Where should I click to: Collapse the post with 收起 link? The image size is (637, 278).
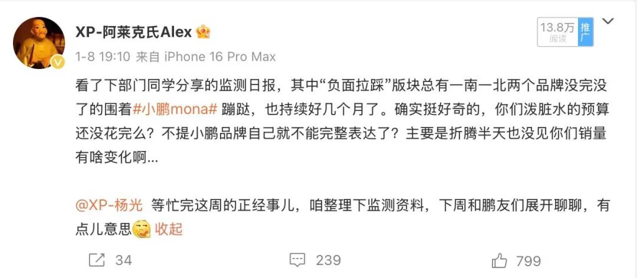pyautogui.click(x=169, y=229)
